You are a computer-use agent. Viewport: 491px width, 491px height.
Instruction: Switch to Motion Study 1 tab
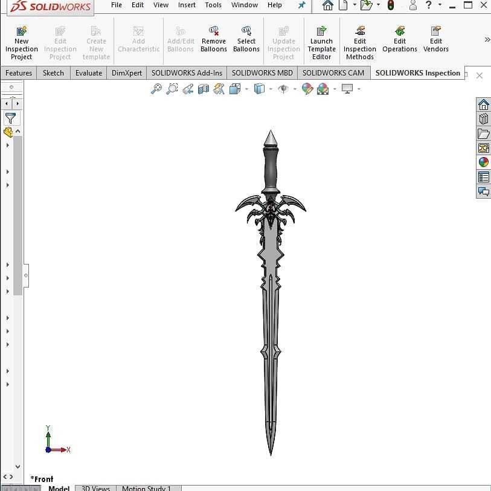point(147,488)
